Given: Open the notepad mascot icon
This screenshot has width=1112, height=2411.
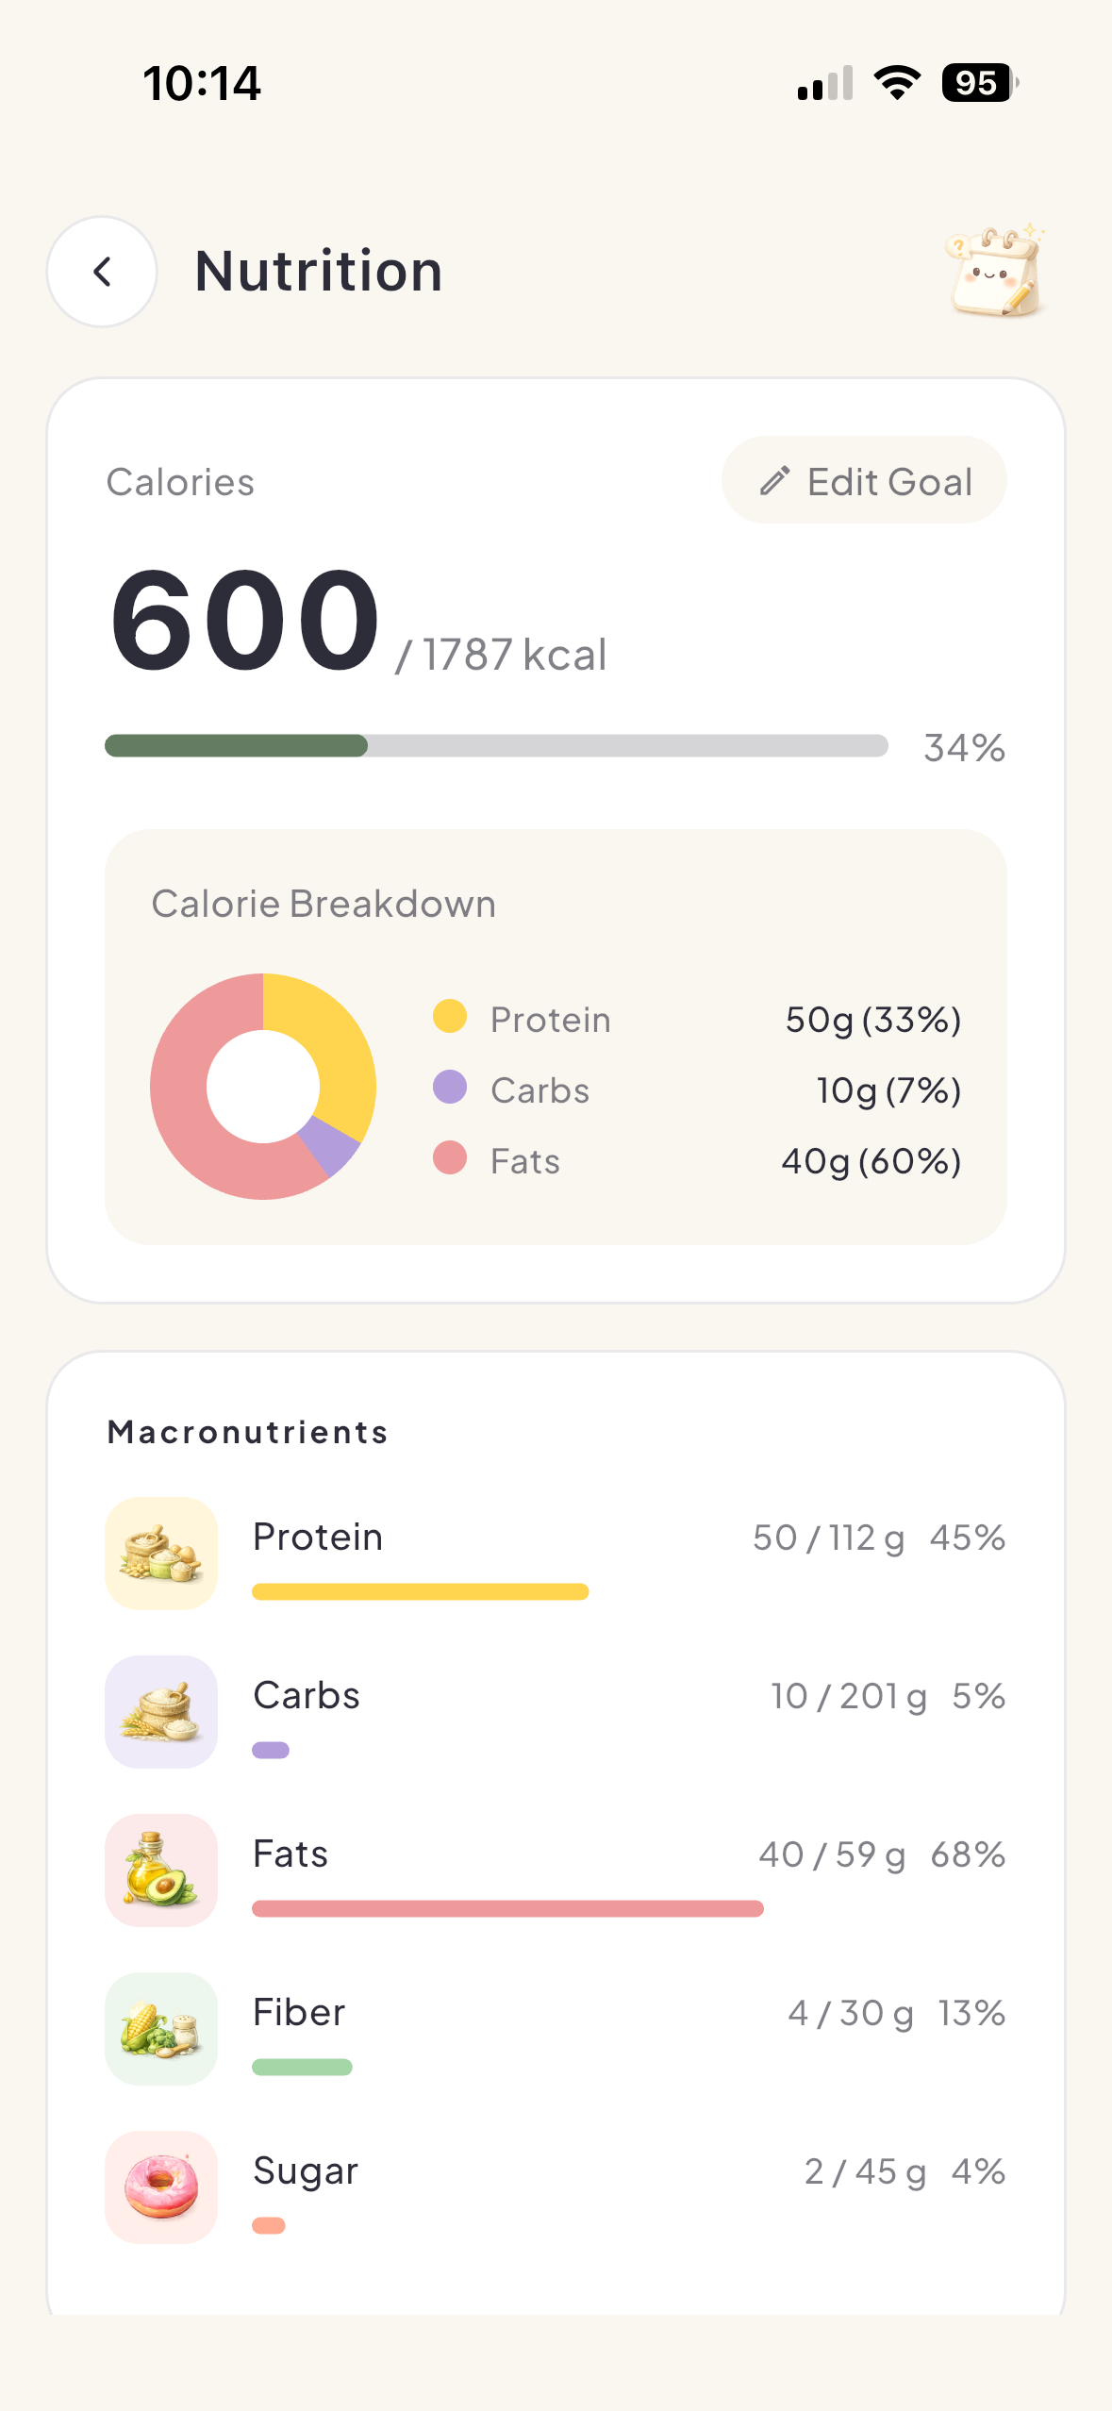Looking at the screenshot, I should pyautogui.click(x=996, y=272).
